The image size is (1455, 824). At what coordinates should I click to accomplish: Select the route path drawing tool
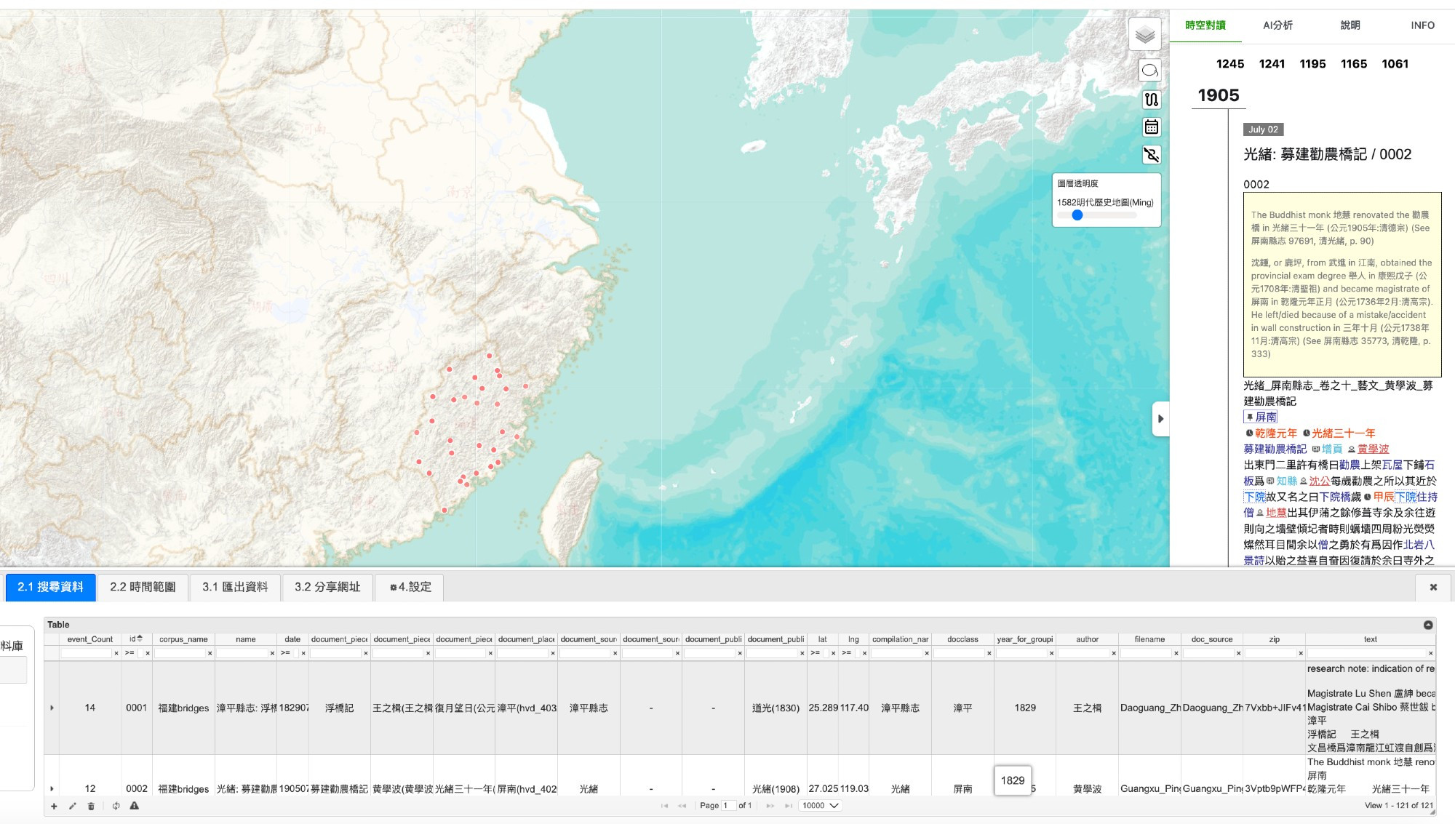click(1151, 100)
